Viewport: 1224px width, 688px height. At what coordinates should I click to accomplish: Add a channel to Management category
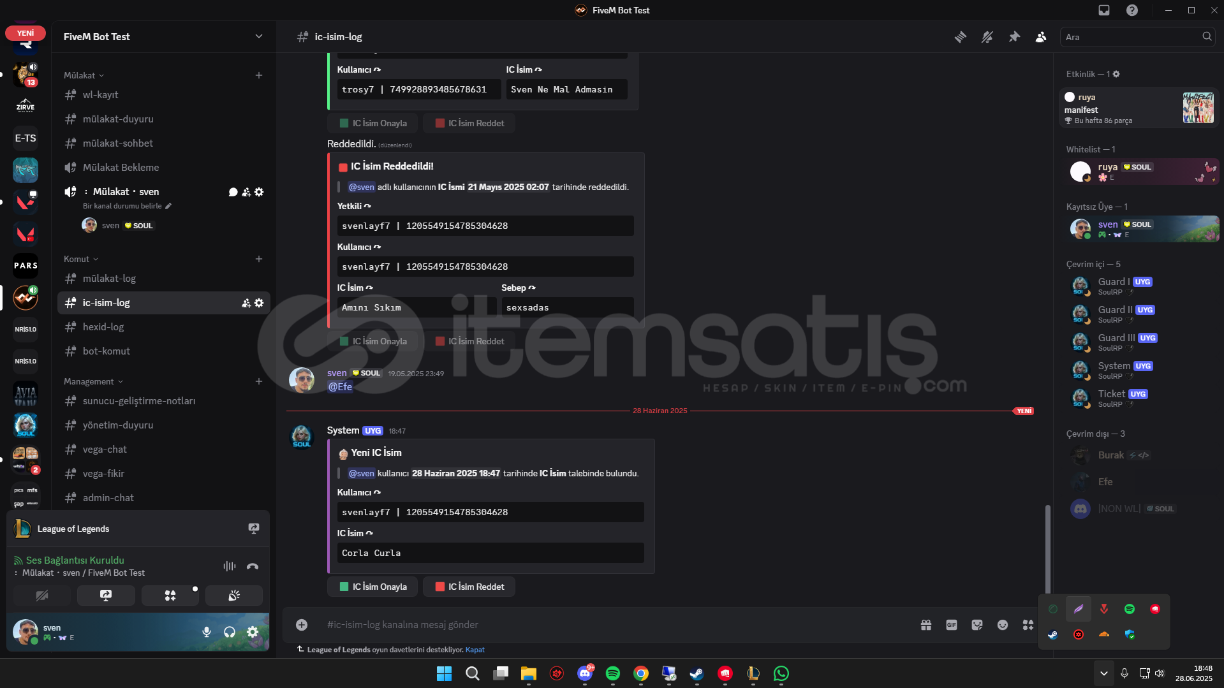259,381
